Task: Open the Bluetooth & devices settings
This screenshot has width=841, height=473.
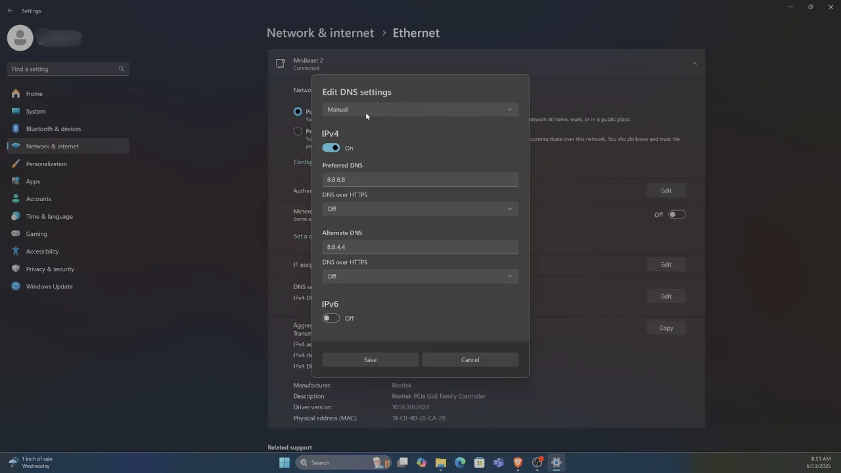Action: point(53,129)
